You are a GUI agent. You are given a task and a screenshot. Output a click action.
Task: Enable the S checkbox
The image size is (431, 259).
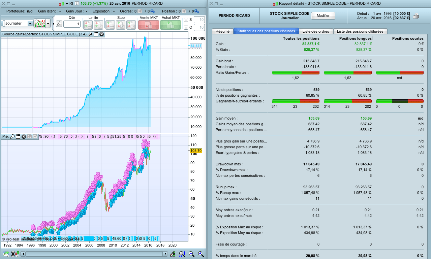[x=186, y=20]
